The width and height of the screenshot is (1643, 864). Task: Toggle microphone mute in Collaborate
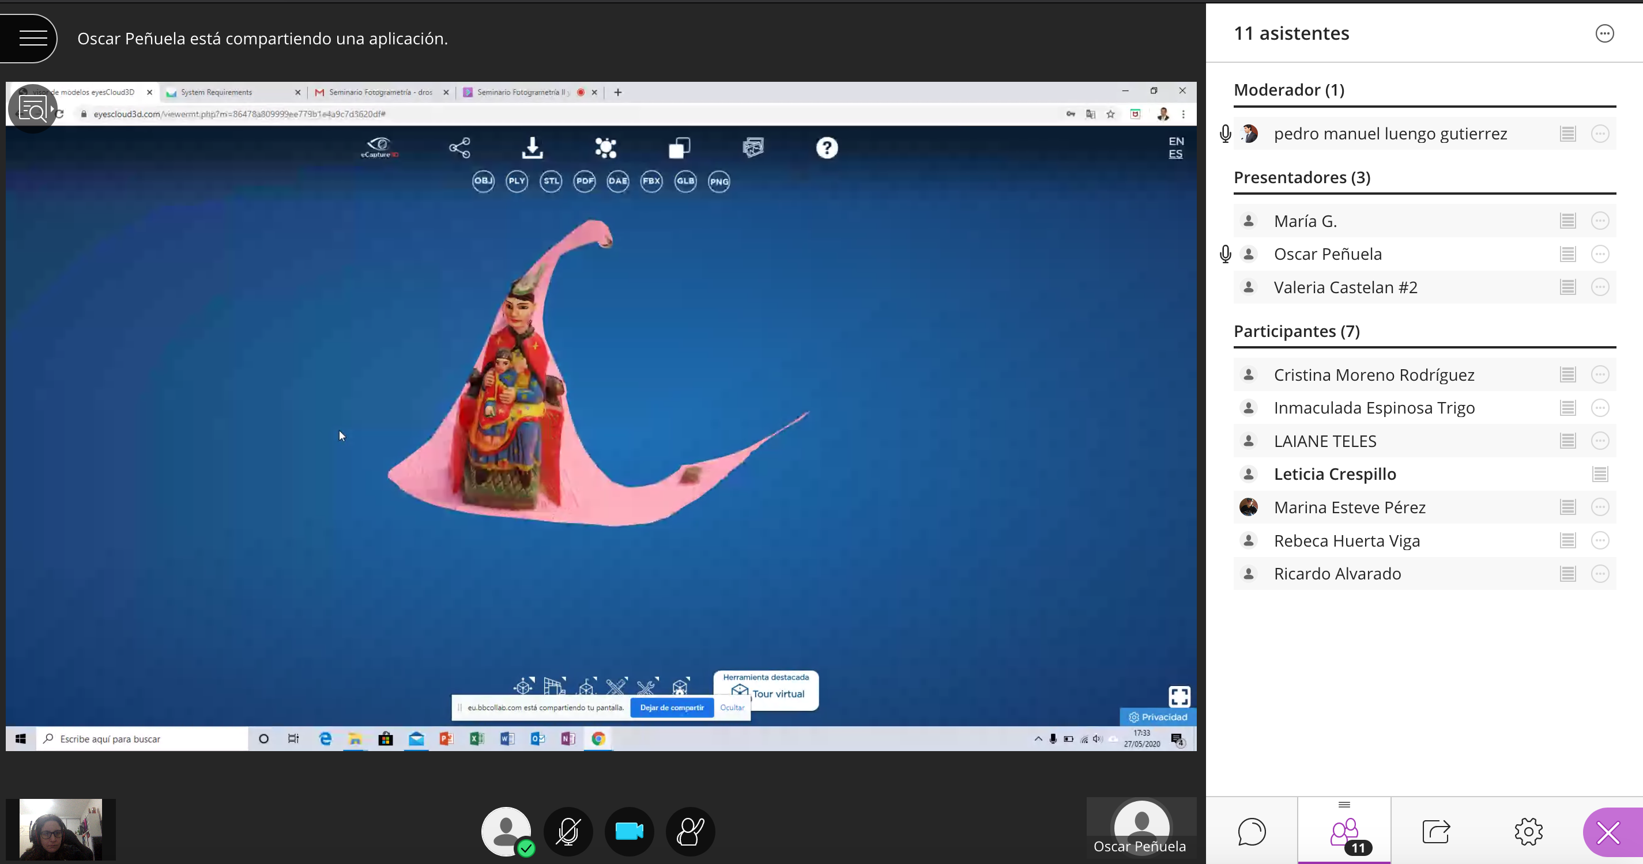click(568, 832)
